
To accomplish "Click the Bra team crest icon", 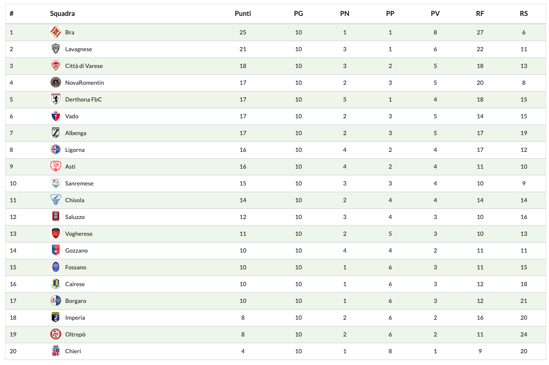I will click(56, 32).
